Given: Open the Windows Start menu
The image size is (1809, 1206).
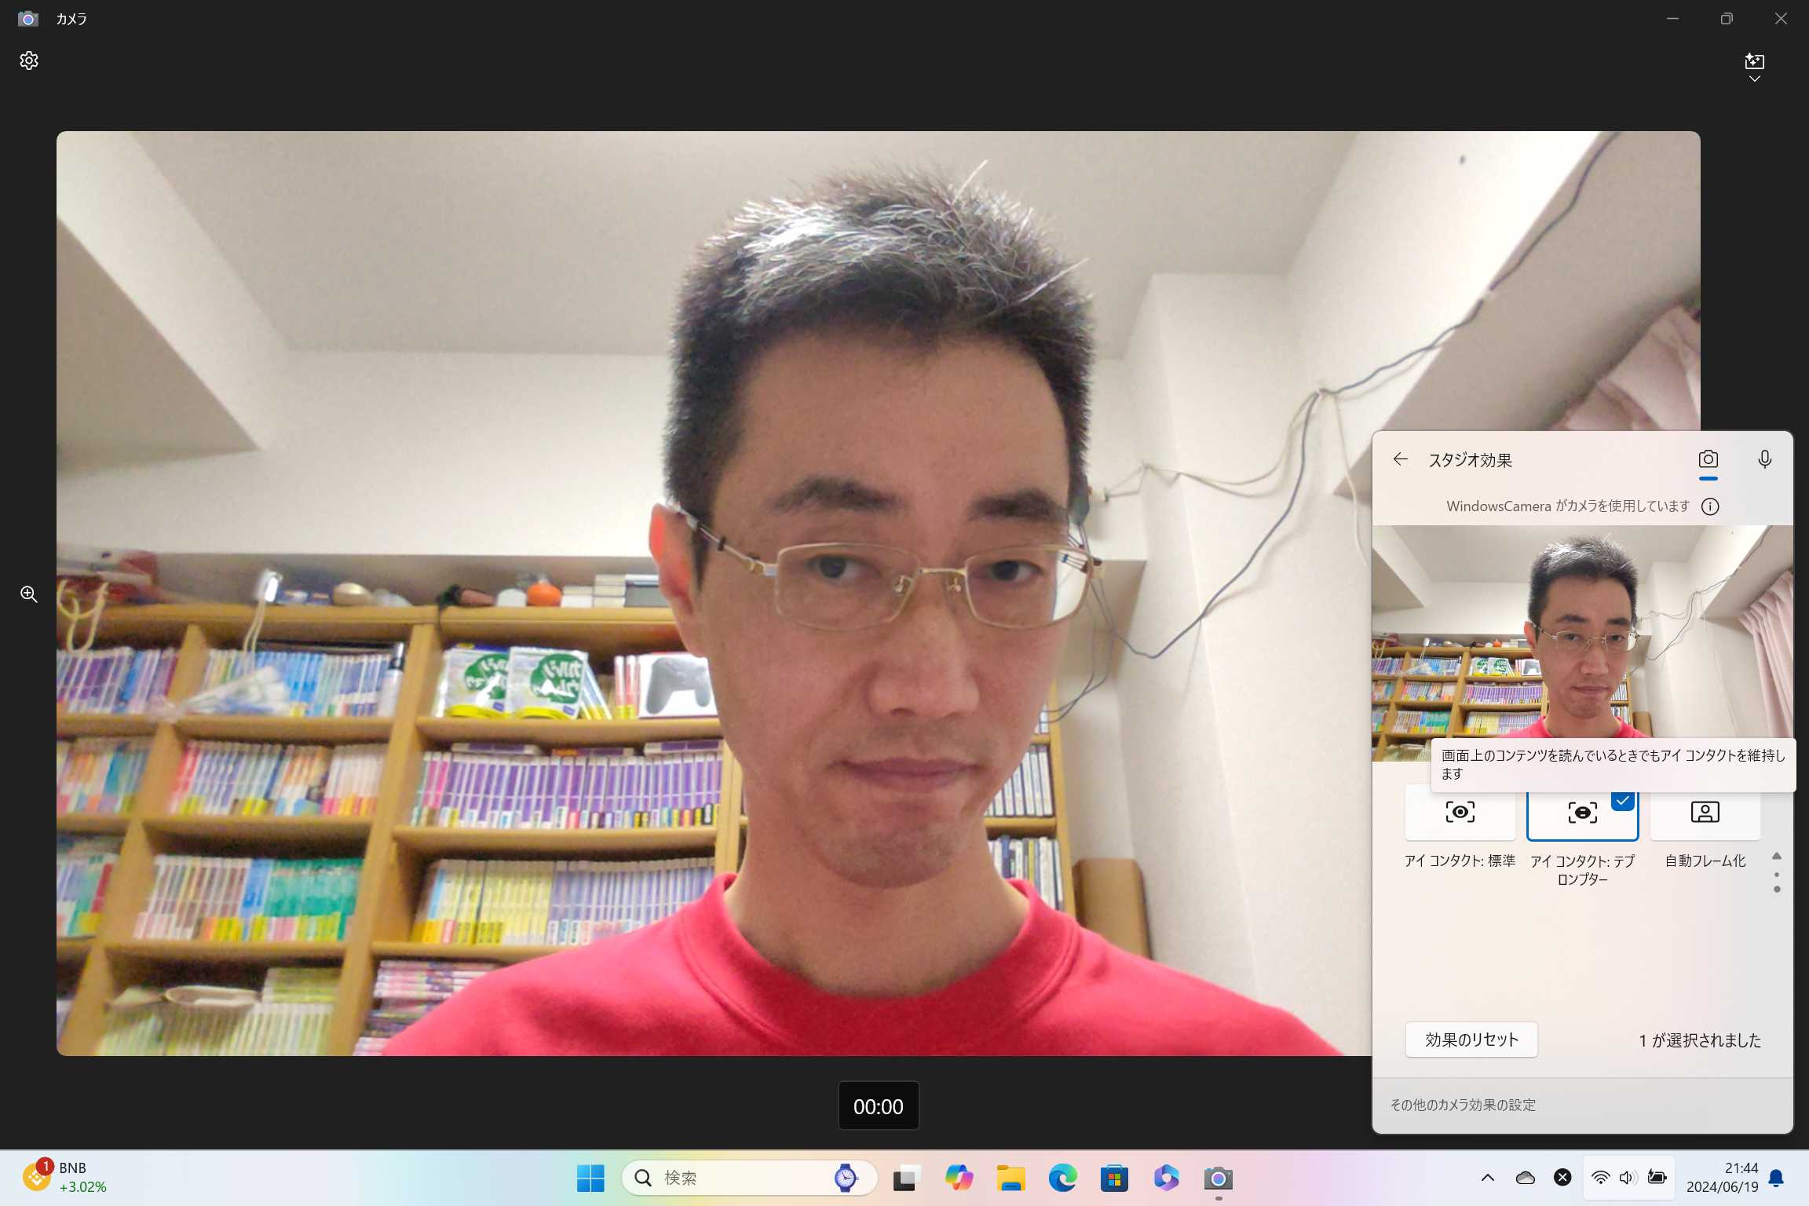Looking at the screenshot, I should [x=590, y=1178].
